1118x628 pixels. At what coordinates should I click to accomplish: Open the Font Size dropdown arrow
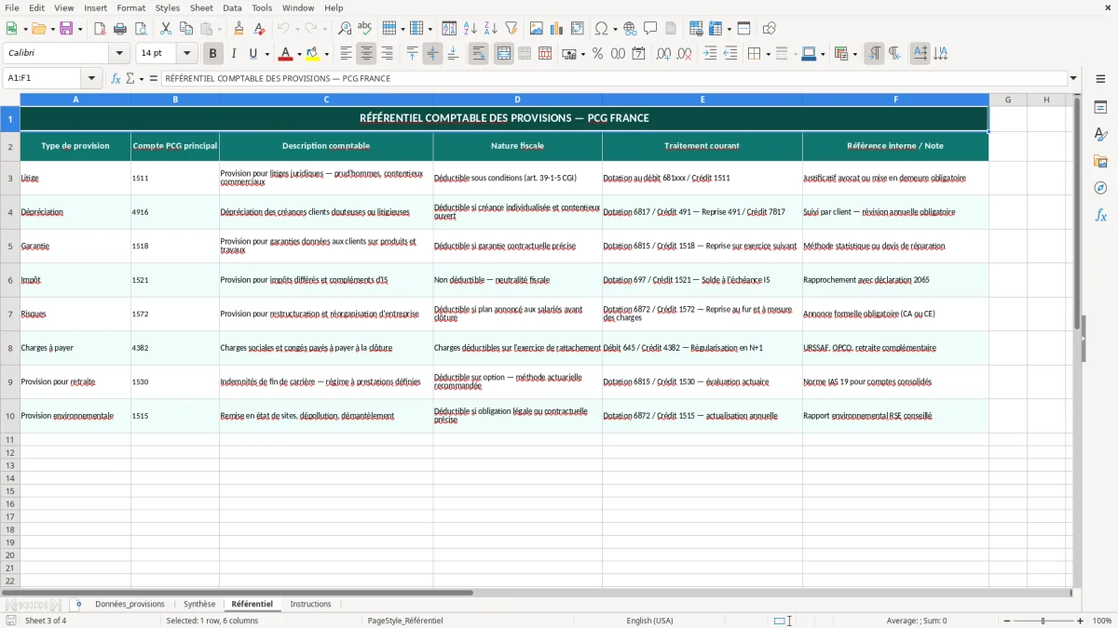(187, 54)
